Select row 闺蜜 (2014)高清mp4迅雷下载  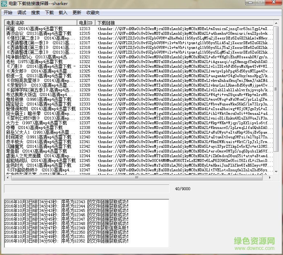(x=139, y=29)
